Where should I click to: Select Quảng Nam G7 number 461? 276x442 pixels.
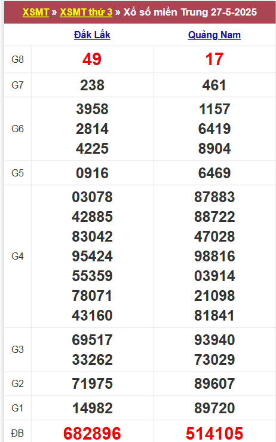[214, 85]
